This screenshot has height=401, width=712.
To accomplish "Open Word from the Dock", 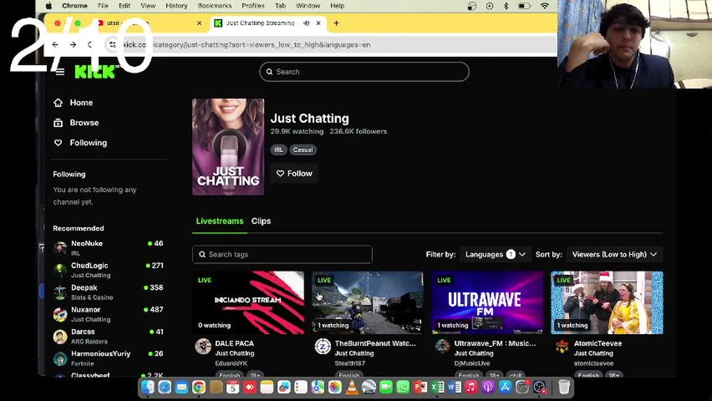I will point(454,387).
